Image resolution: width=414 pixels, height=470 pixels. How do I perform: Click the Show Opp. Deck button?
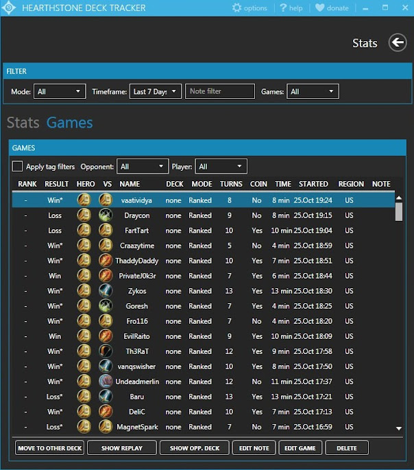[195, 448]
